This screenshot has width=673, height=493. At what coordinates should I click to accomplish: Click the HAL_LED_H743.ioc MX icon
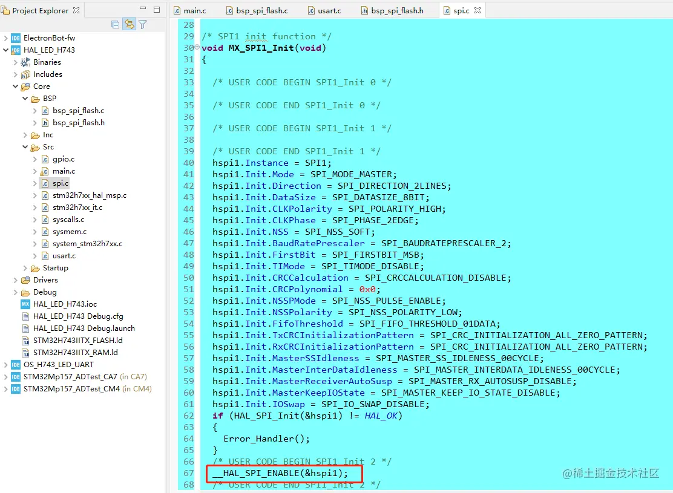[25, 304]
